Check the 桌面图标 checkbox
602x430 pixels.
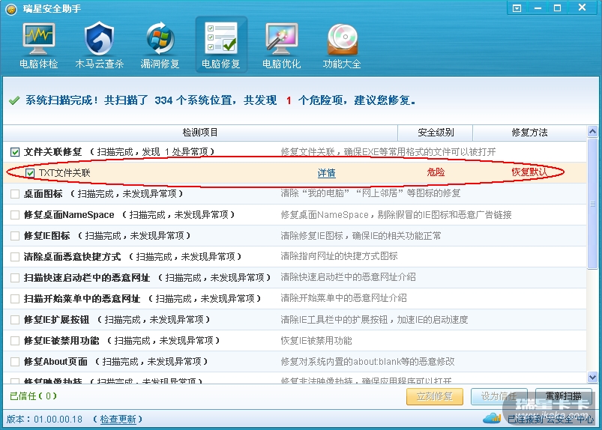[x=15, y=194]
